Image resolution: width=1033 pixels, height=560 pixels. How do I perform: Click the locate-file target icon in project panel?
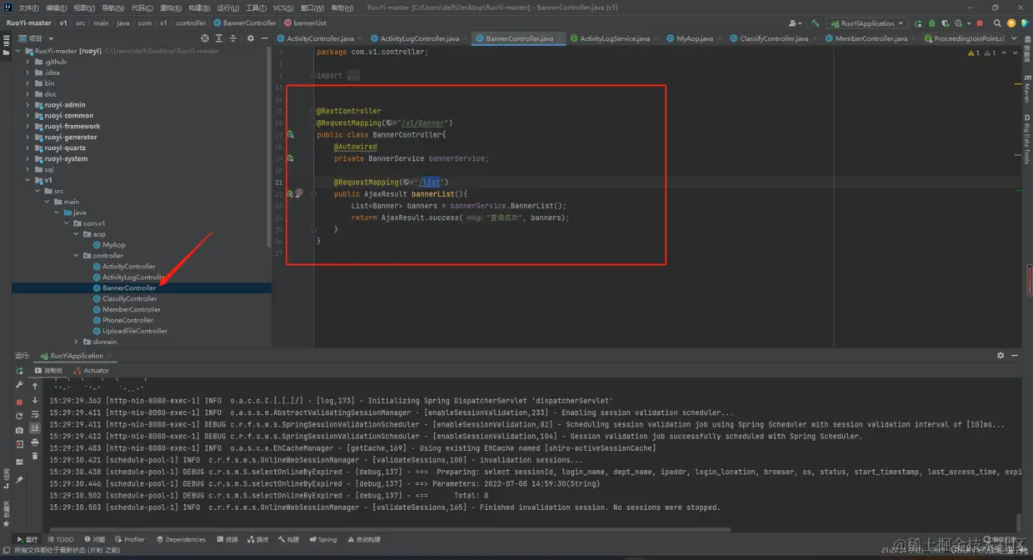pyautogui.click(x=205, y=38)
